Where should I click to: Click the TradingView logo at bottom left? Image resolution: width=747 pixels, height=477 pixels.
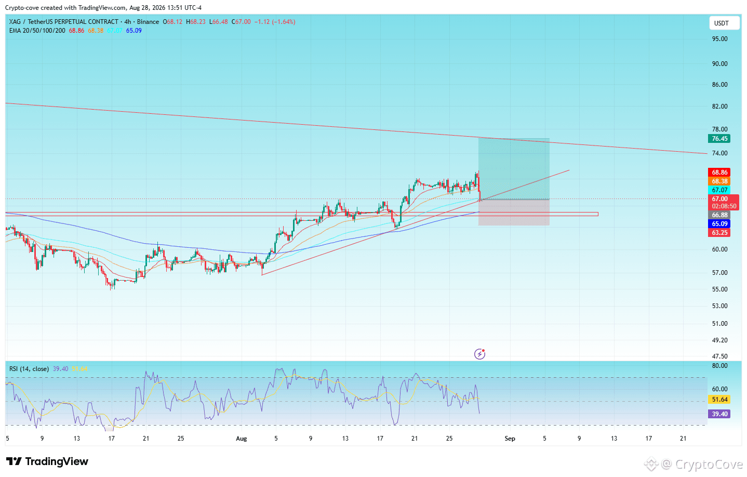pyautogui.click(x=47, y=461)
